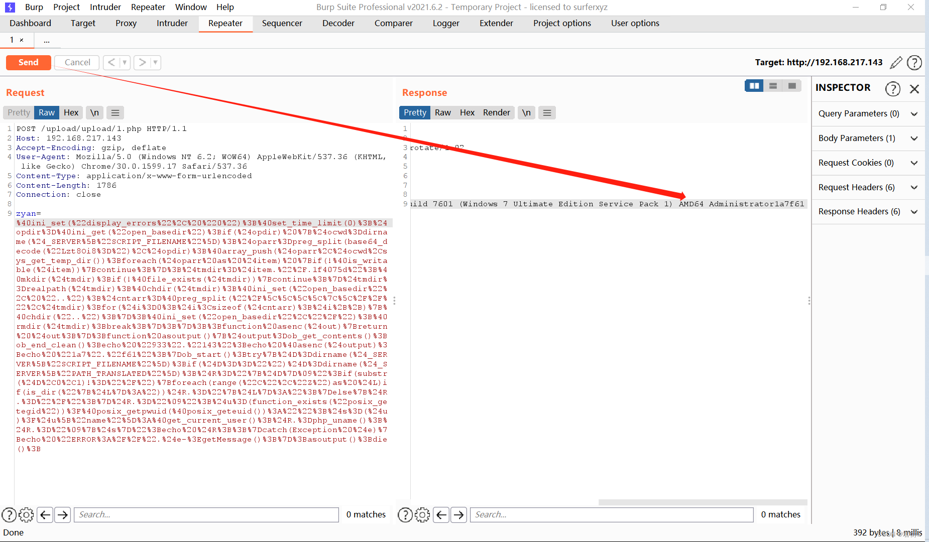929x542 pixels.
Task: Go to previous request search match
Action: 45,514
